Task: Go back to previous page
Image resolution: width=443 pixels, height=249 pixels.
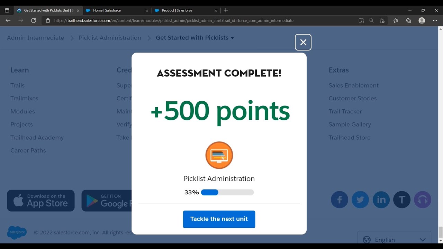Action: pos(8,20)
